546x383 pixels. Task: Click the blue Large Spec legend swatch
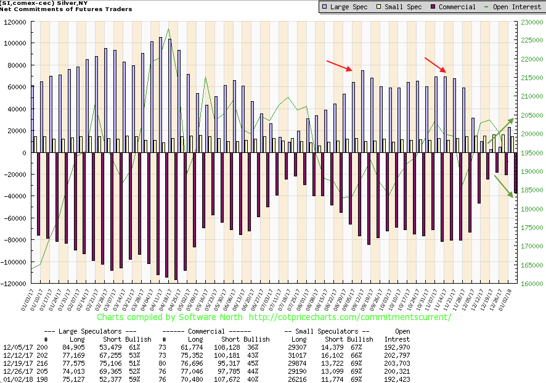[x=325, y=7]
